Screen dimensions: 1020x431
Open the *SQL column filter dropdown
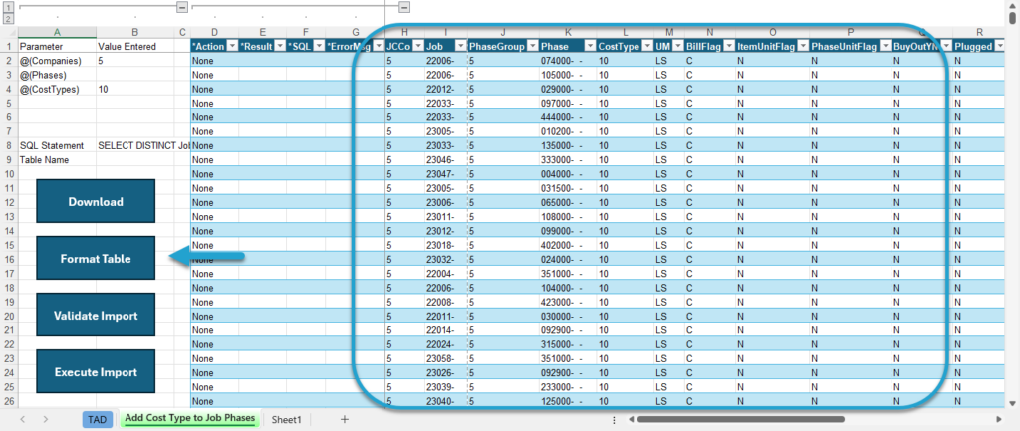coord(318,46)
